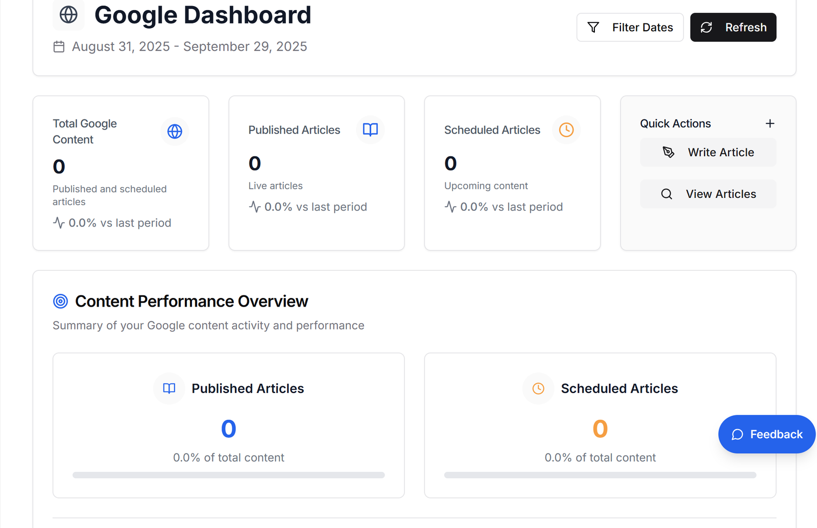Click the blue zero count under Published Articles
Image resolution: width=817 pixels, height=528 pixels.
[x=228, y=429]
